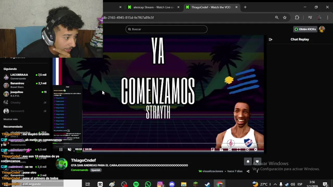Image resolution: width=333 pixels, height=187 pixels.
Task: Open clock showing 3:56
Action: tap(312, 184)
